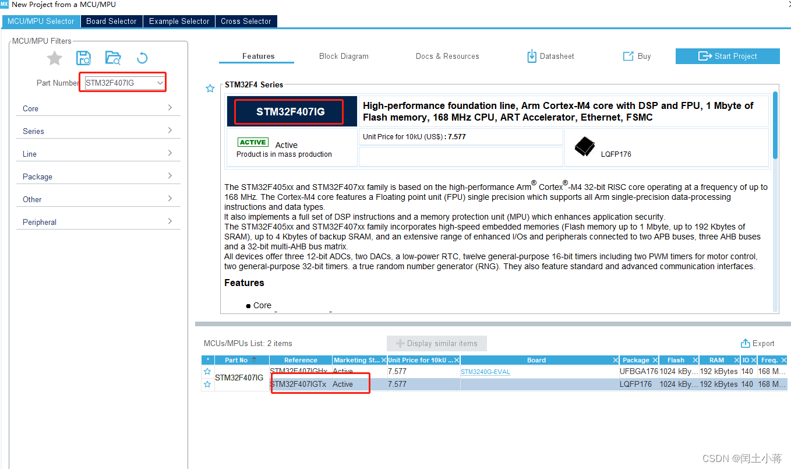Click the load saved search folder icon
The width and height of the screenshot is (791, 469).
click(112, 58)
